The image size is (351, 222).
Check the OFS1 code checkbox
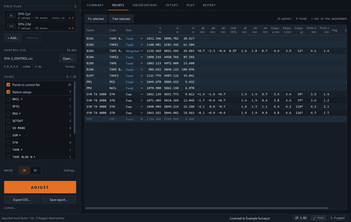[8, 106]
